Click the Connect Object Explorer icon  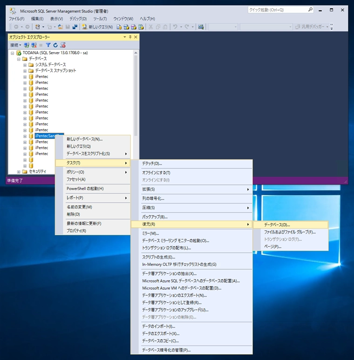(x=27, y=45)
